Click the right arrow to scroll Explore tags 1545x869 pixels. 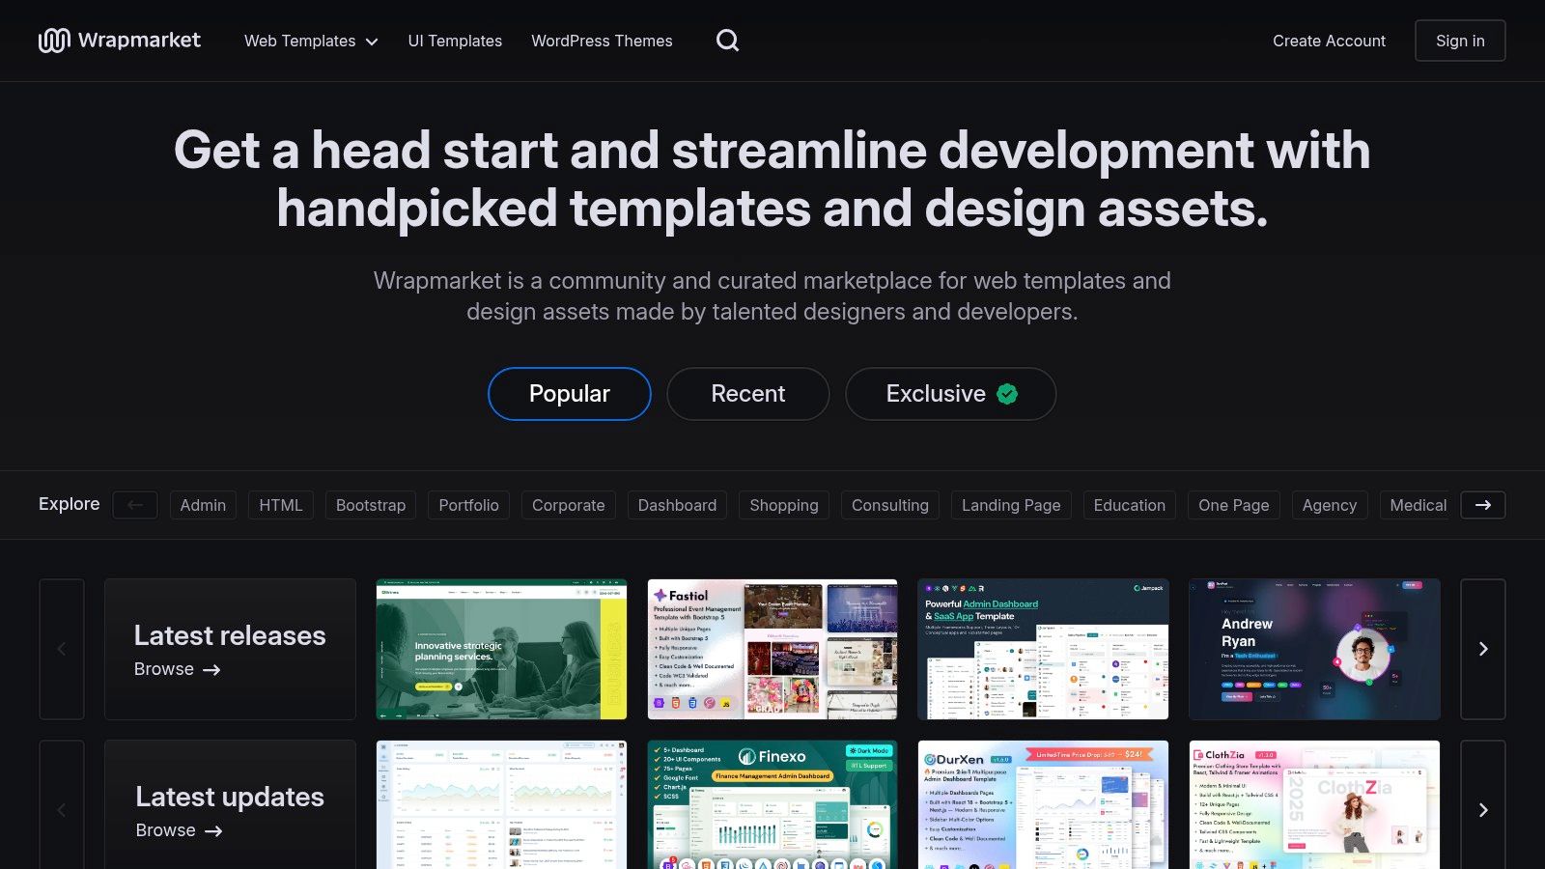click(x=1483, y=505)
